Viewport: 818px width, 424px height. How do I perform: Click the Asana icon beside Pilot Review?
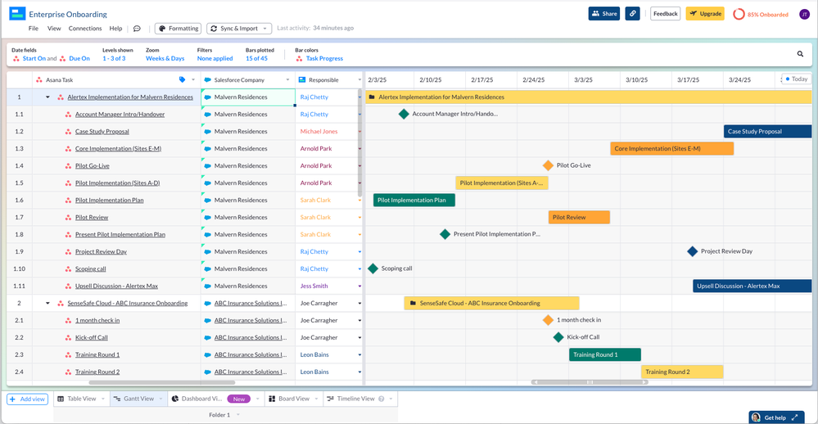[x=68, y=218]
